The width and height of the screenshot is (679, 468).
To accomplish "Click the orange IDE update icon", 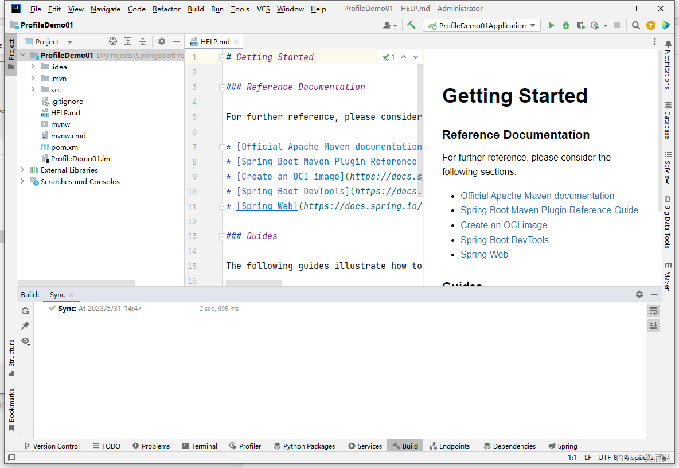I will point(651,26).
